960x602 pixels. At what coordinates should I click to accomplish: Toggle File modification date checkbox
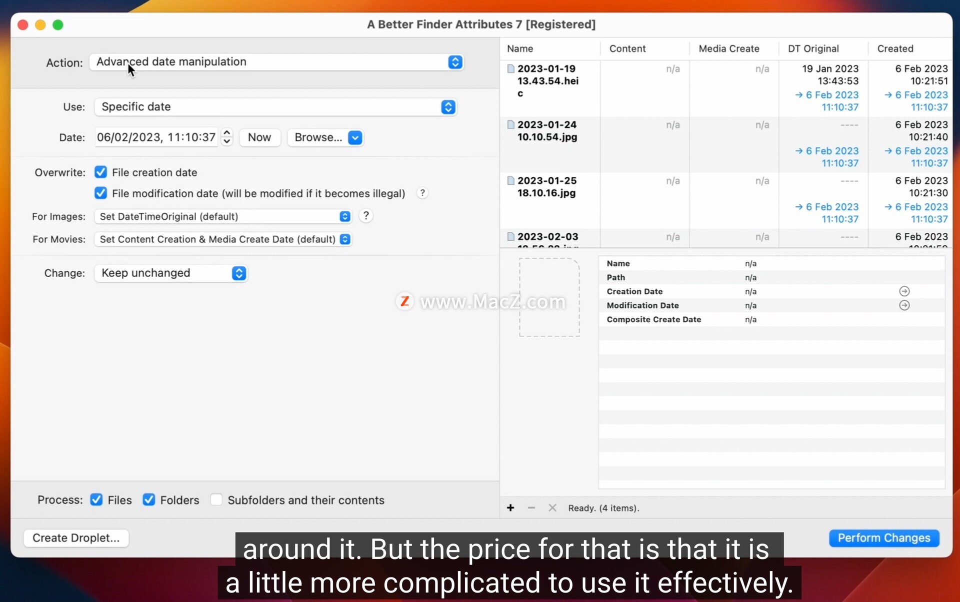click(100, 193)
